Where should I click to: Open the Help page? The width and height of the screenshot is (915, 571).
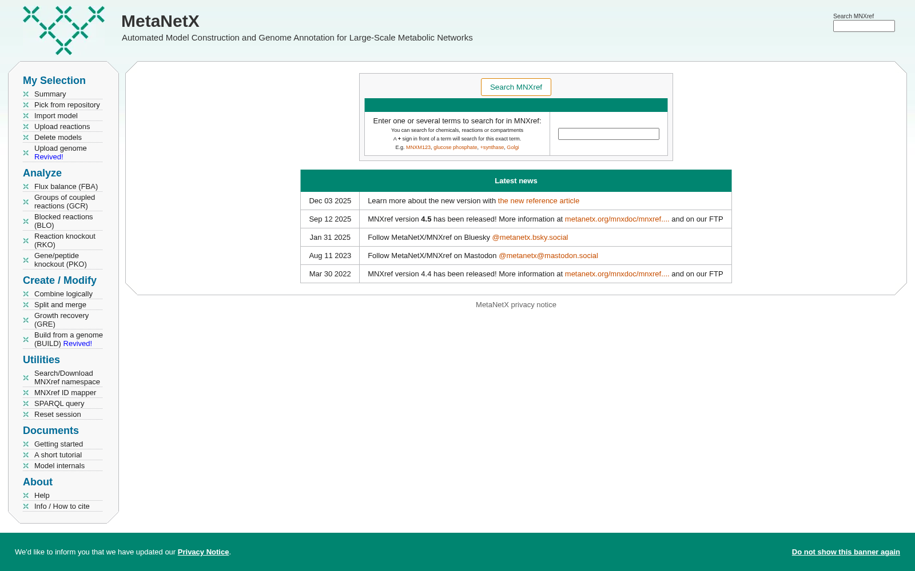[x=42, y=496]
